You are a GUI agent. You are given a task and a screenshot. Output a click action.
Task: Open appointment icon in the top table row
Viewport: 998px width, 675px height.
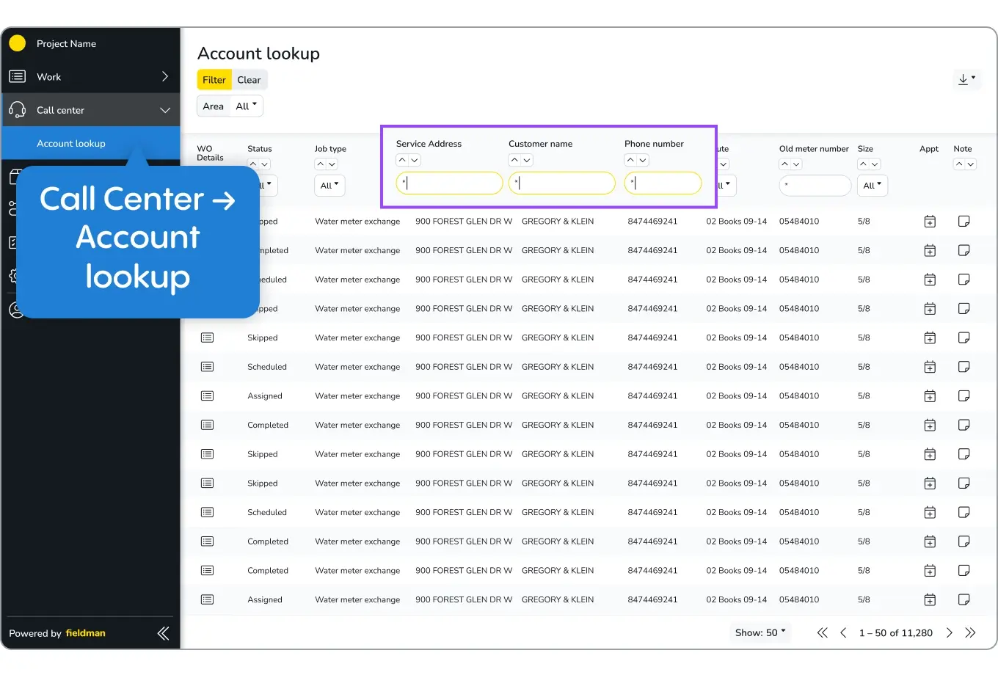[x=930, y=222]
